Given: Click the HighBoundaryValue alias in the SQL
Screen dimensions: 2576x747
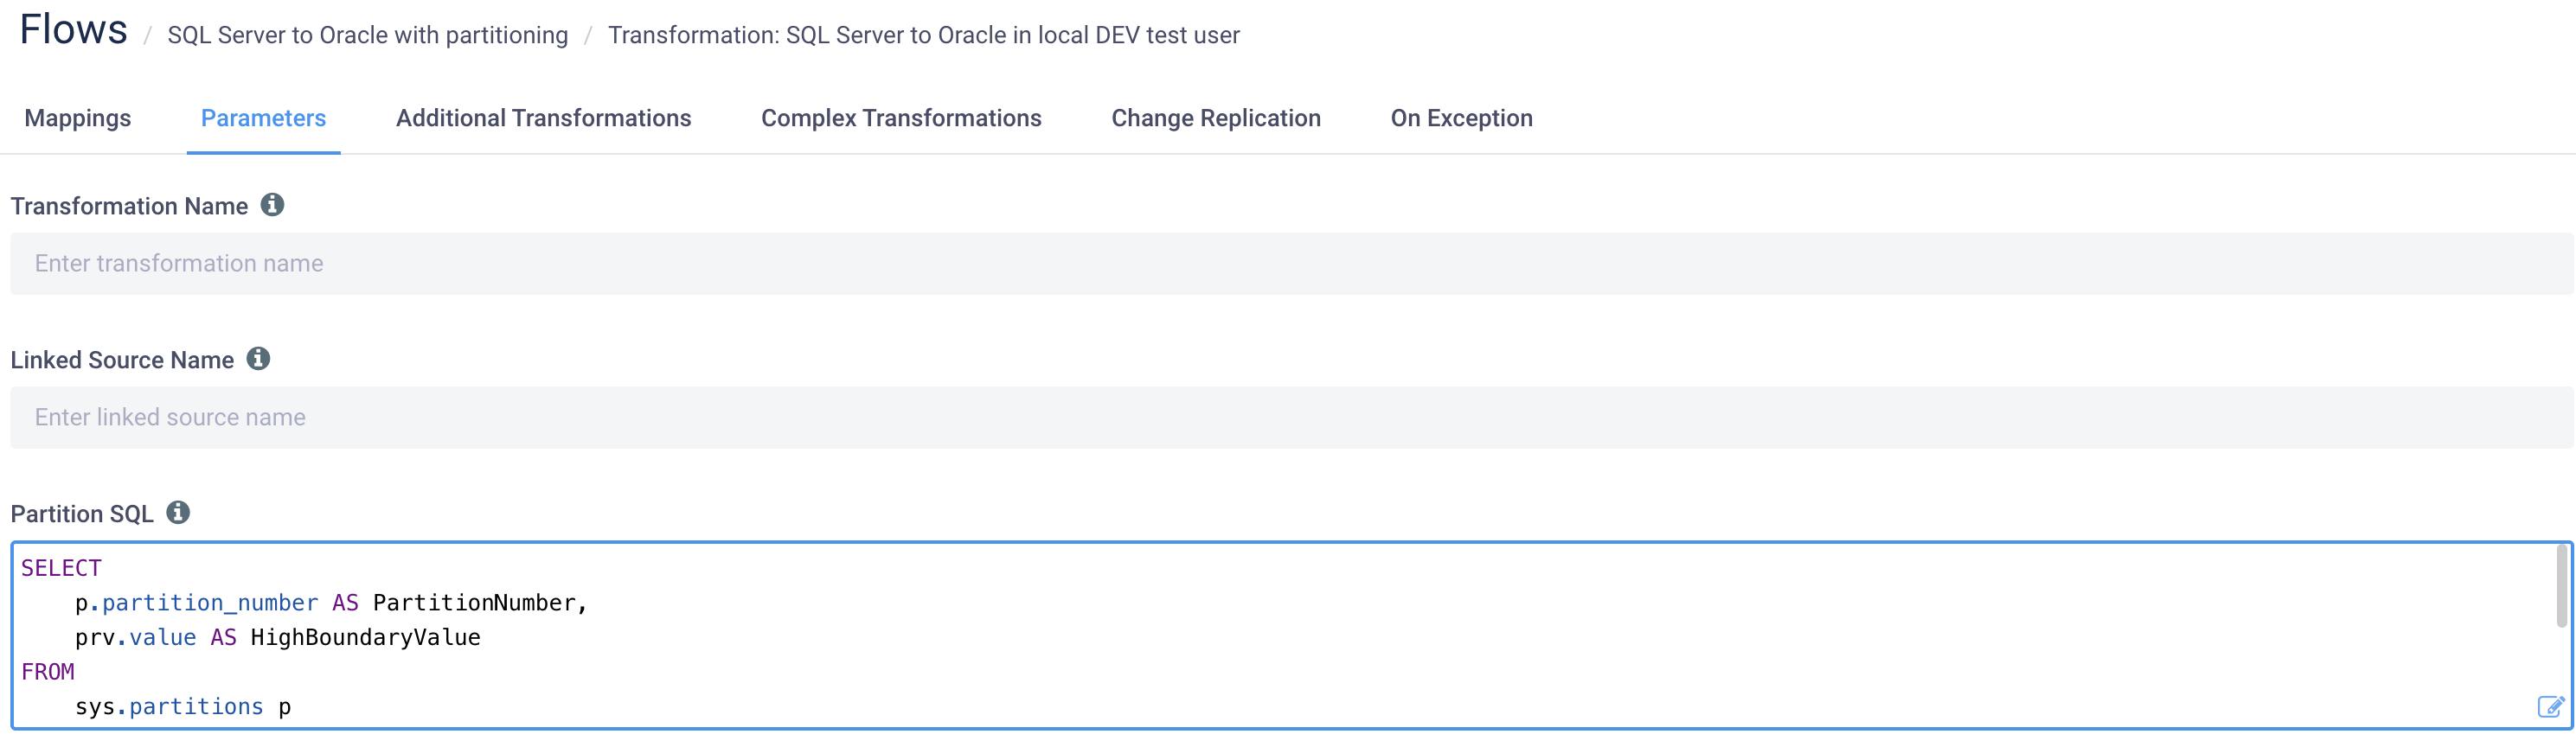Looking at the screenshot, I should [365, 638].
